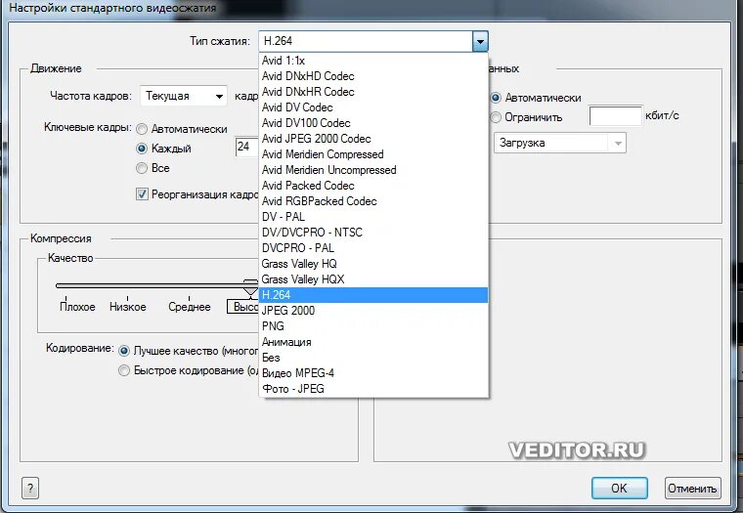This screenshot has width=743, height=513.
Task: Toggle Реорганизация кадров checkbox
Action: pos(142,194)
